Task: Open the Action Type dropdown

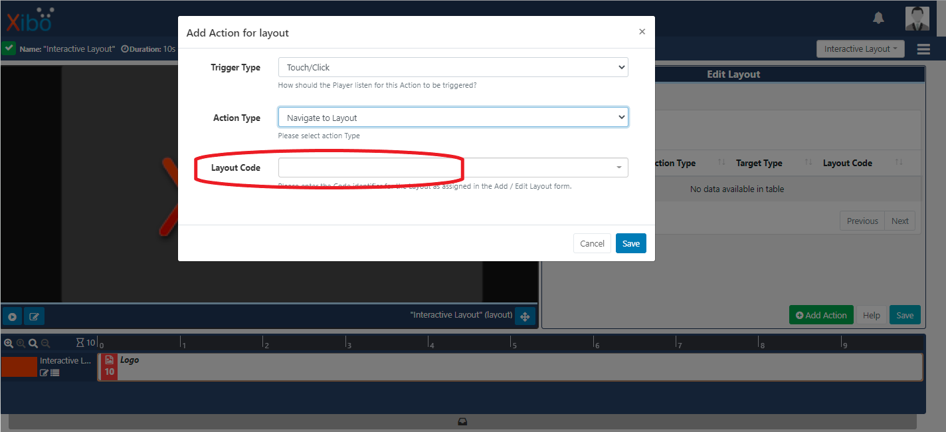Action: [452, 118]
